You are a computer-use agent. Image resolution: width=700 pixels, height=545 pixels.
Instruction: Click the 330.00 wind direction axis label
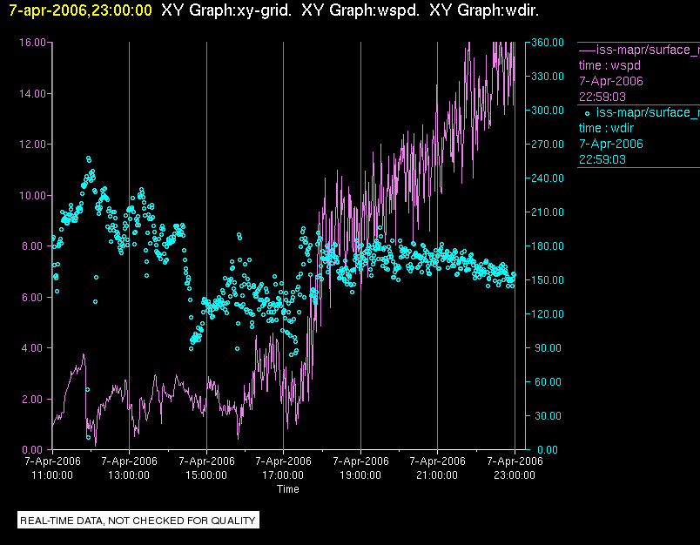tap(548, 77)
